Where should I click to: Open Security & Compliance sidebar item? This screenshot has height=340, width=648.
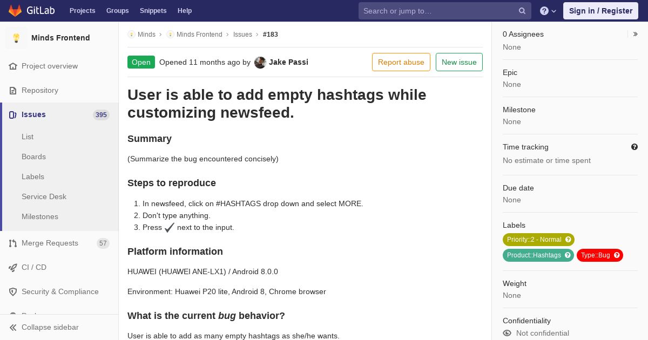click(x=59, y=291)
